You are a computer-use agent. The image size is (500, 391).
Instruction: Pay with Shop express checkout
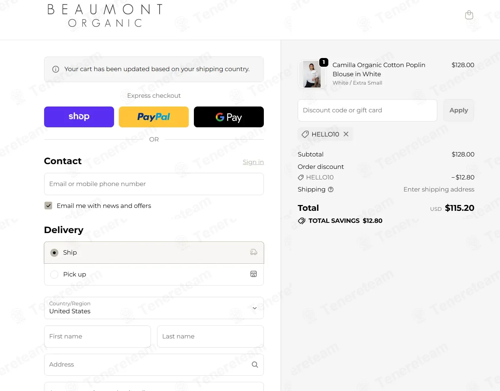point(79,117)
